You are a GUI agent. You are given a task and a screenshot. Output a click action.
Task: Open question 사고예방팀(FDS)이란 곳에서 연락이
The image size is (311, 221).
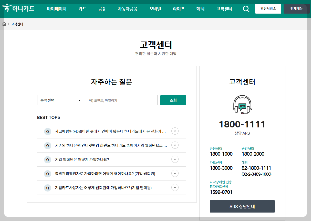pyautogui.click(x=110, y=132)
